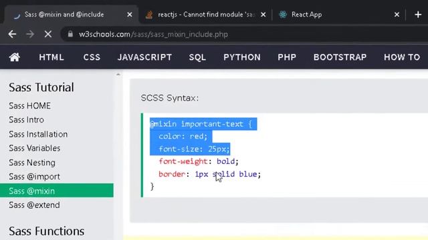Click the browser forward arrow
This screenshot has width=428, height=240.
pyautogui.click(x=30, y=34)
